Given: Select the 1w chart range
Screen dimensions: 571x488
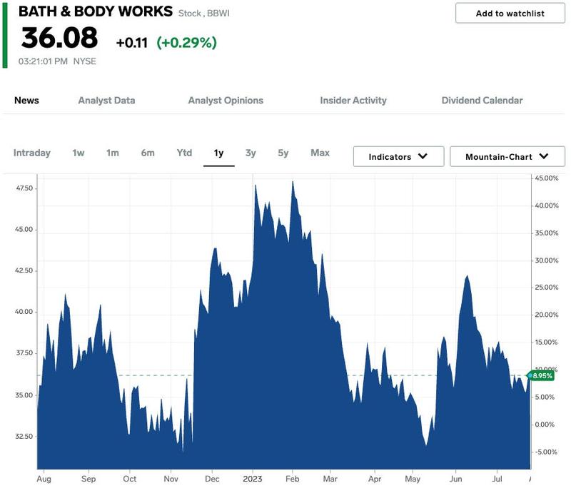Looking at the screenshot, I should coord(79,153).
